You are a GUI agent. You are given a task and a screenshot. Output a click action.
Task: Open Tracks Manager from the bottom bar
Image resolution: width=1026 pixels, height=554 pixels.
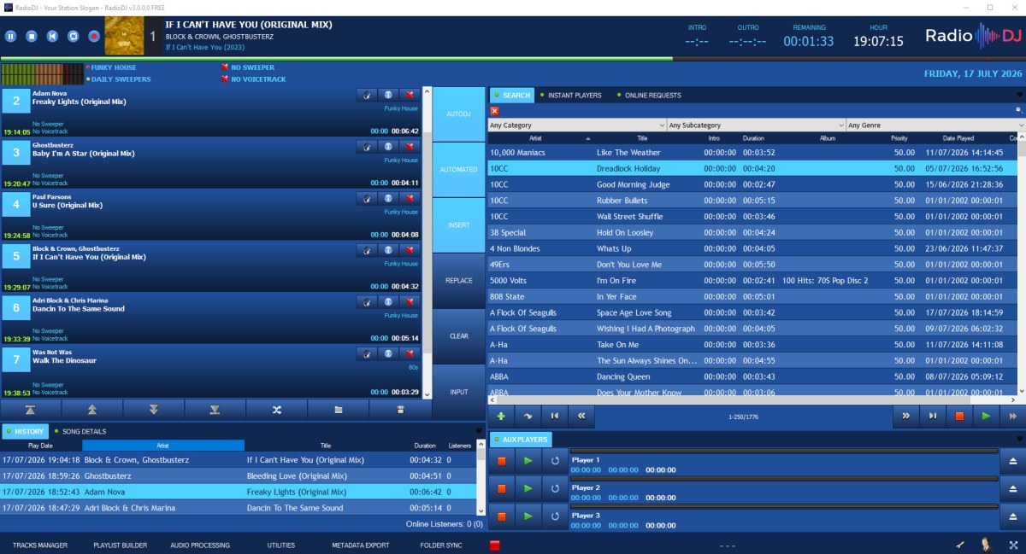(40, 545)
